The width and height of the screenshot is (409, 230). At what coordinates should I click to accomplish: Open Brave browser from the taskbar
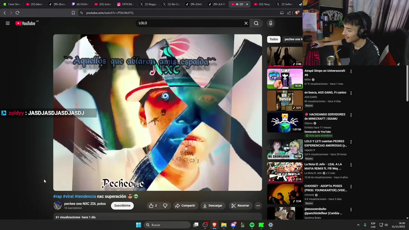[214, 225]
